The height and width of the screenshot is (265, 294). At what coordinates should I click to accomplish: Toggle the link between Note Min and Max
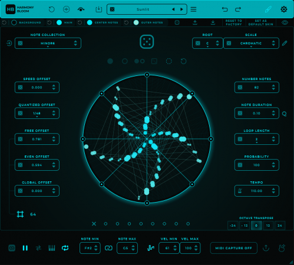[108, 248]
